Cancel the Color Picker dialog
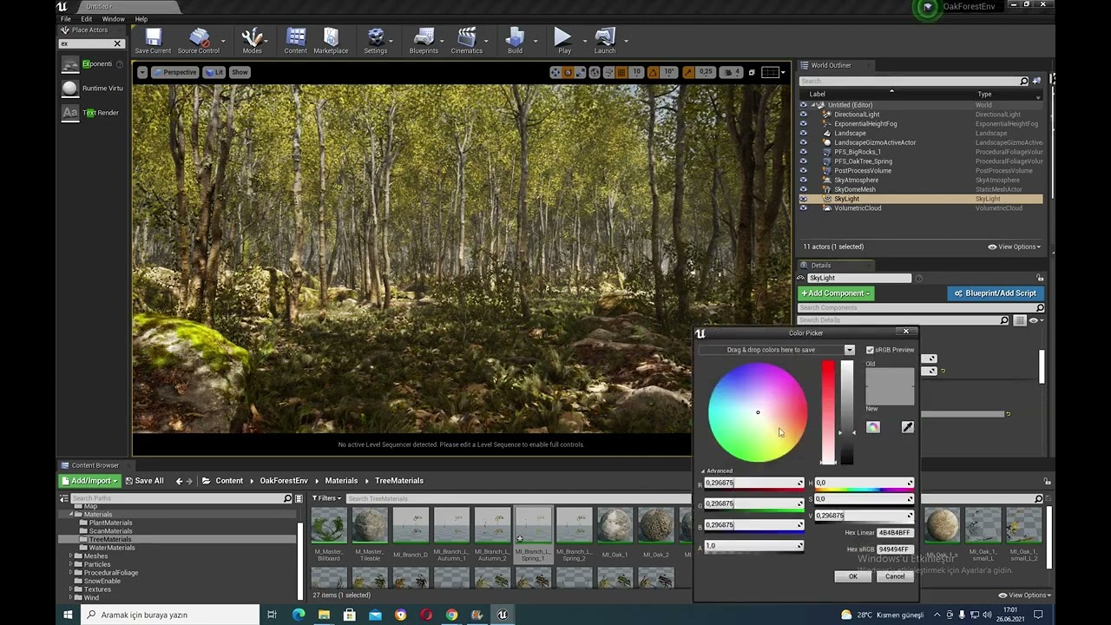1111x625 pixels. 895,576
